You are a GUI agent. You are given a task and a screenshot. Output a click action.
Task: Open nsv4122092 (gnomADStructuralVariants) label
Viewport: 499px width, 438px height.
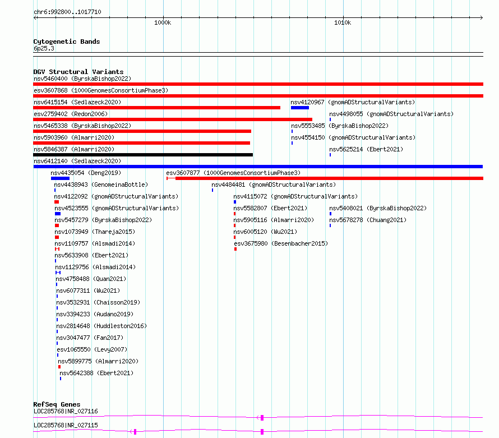116,196
